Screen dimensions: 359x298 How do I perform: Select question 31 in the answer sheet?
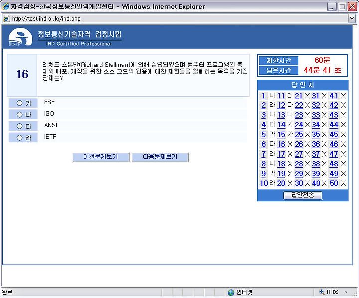pyautogui.click(x=316, y=96)
